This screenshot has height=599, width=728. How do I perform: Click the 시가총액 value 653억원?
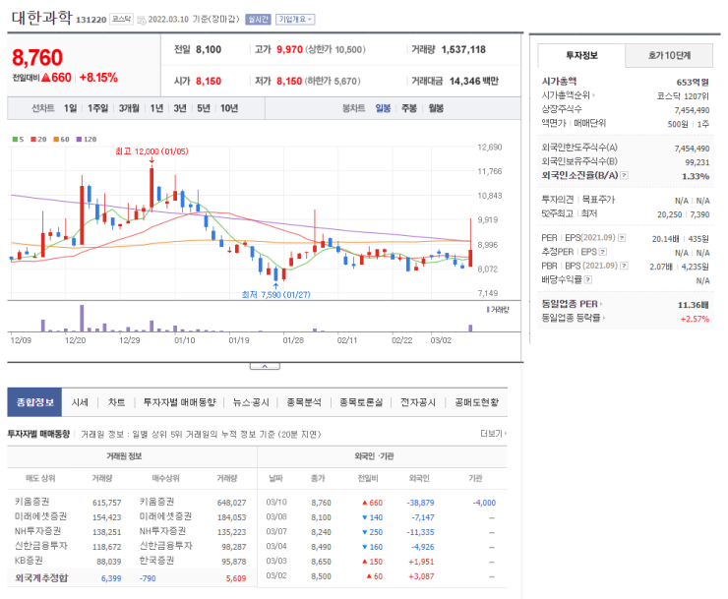coord(693,83)
